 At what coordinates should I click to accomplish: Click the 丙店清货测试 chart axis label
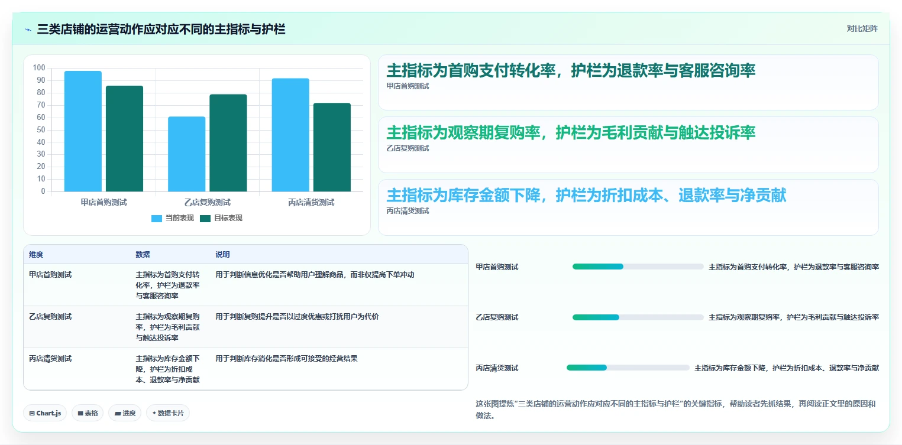point(311,202)
